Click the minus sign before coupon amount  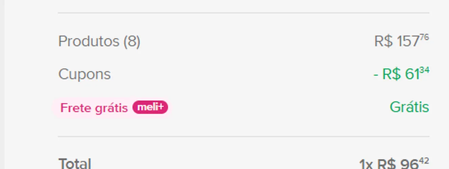click(x=376, y=75)
